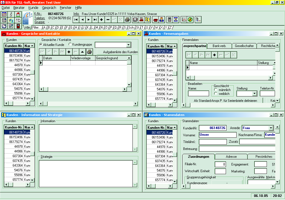285x200 pixels.
Task: Go to next customer record in main toolbar
Action: [89, 20]
